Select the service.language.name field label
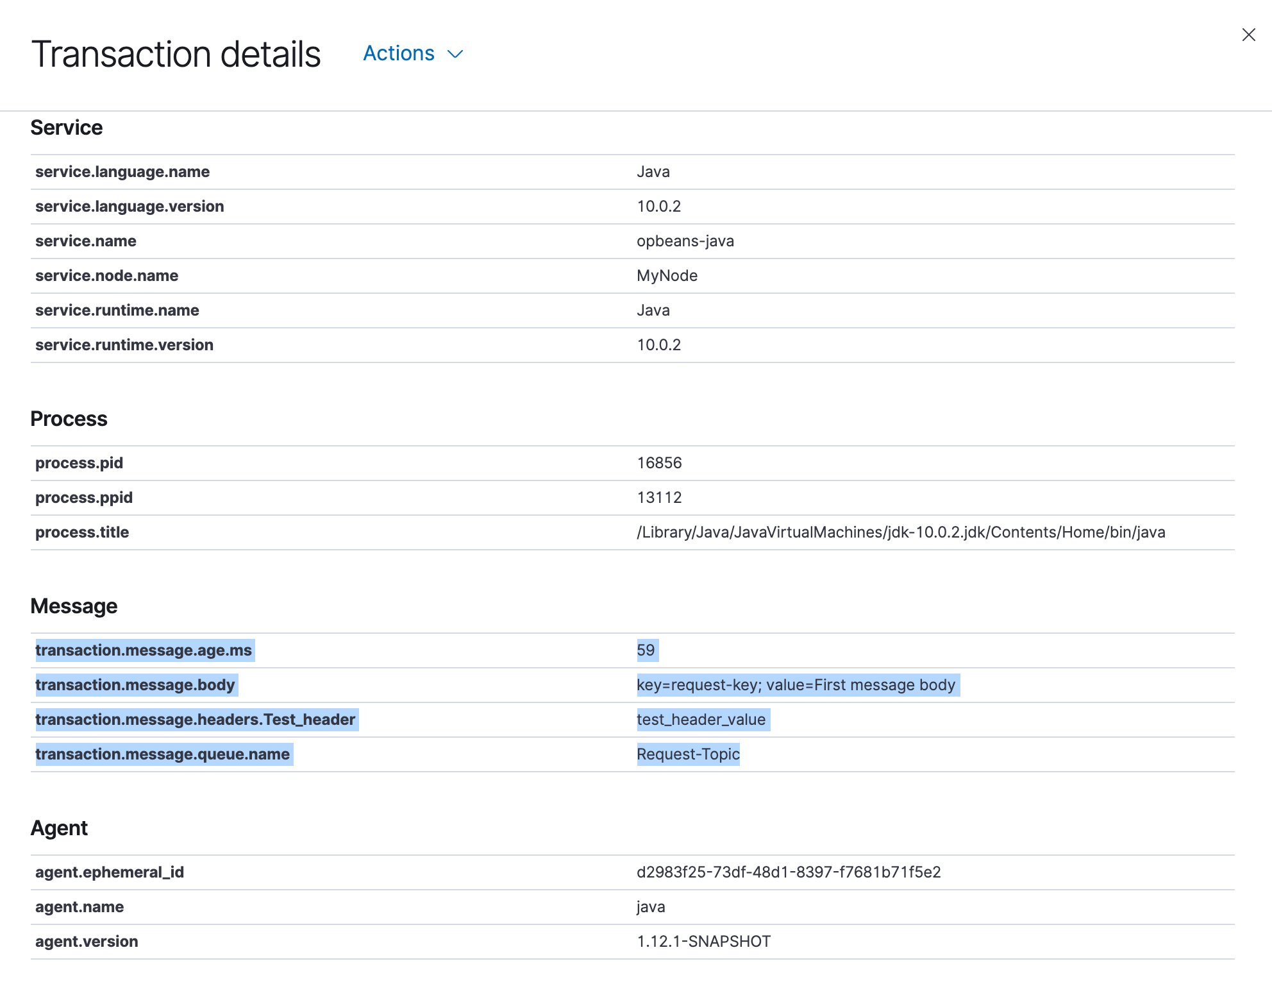The height and width of the screenshot is (993, 1272). coord(122,172)
